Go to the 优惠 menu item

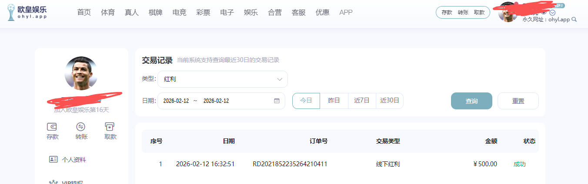[322, 12]
